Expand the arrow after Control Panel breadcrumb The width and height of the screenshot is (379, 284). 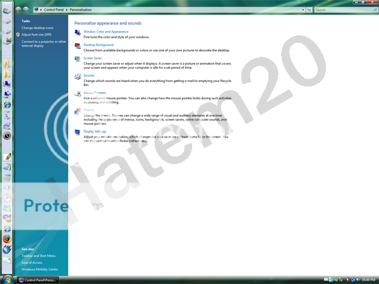coord(67,10)
